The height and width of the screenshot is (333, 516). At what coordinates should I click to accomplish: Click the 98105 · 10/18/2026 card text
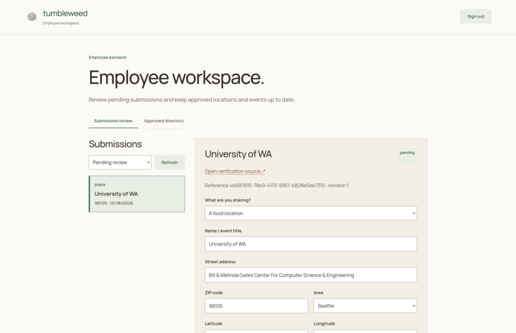click(114, 203)
